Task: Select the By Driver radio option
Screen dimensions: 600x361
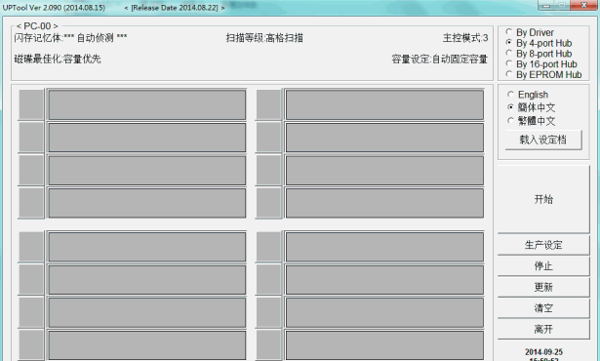Action: 530,32
